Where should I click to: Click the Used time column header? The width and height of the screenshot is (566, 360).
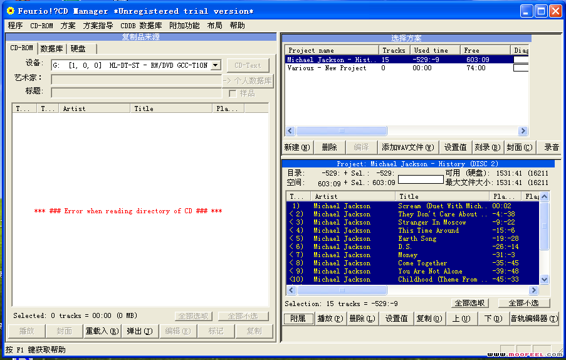click(x=435, y=50)
